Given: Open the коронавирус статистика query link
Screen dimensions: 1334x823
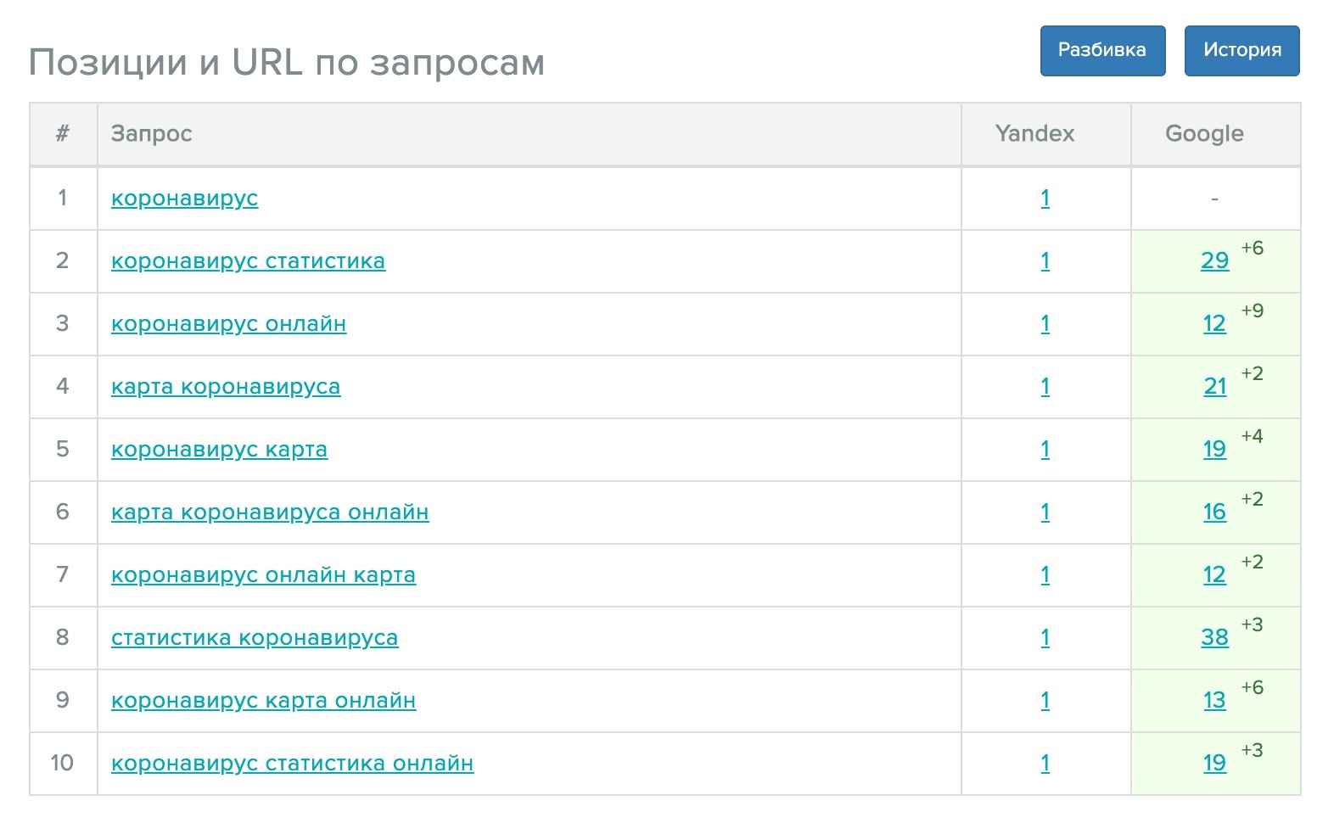Looking at the screenshot, I should click(248, 261).
